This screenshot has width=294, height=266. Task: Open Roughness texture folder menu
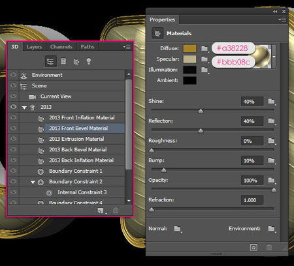coord(272,141)
